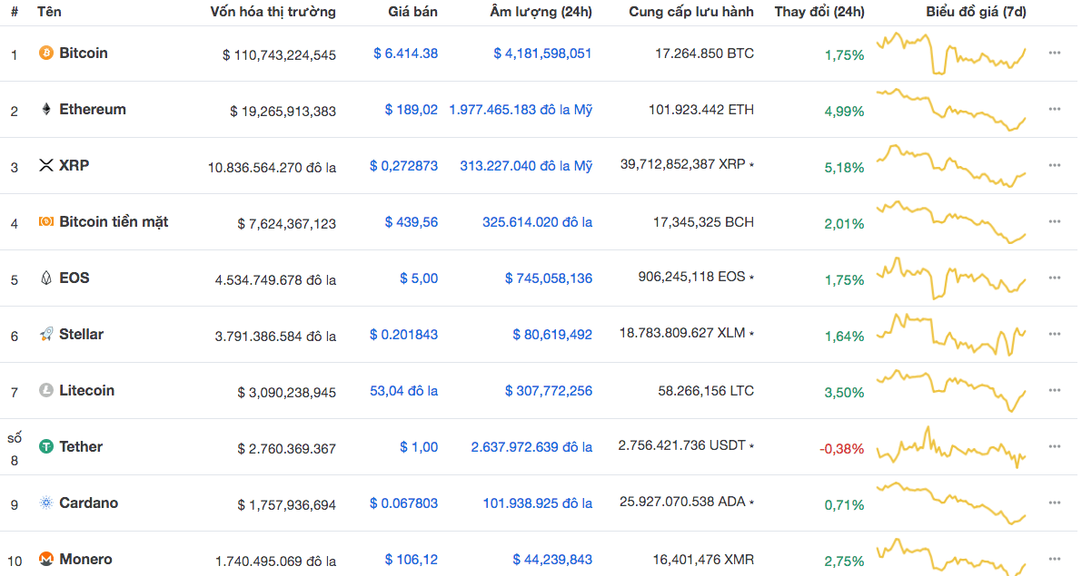Click XRP price $ 0,272873
Viewport: 1082px width, 576px height.
pyautogui.click(x=403, y=166)
